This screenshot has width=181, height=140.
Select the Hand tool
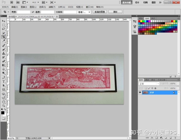coord(4,102)
